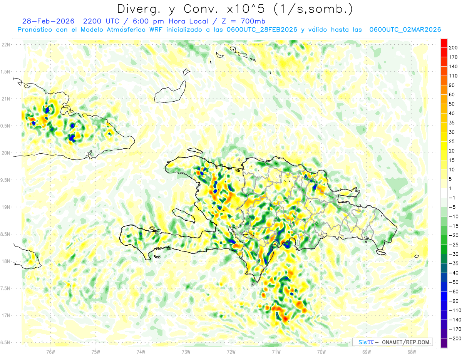Click the '69W' longitude label
The height and width of the screenshot is (357, 462).
tap(367, 352)
